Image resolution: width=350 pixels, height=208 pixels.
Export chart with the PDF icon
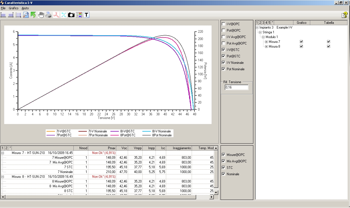56,15
